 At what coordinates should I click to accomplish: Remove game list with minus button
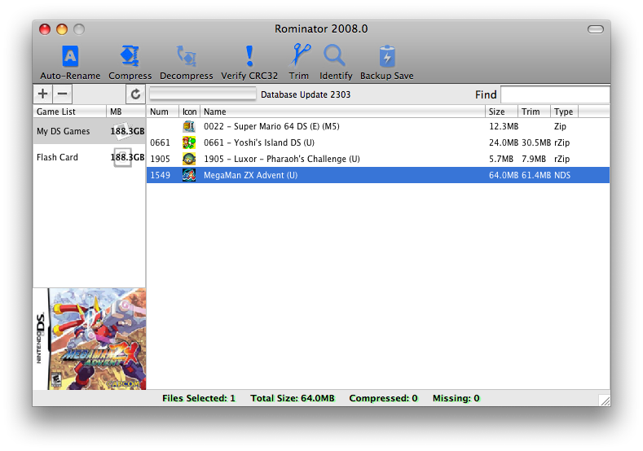pyautogui.click(x=62, y=94)
